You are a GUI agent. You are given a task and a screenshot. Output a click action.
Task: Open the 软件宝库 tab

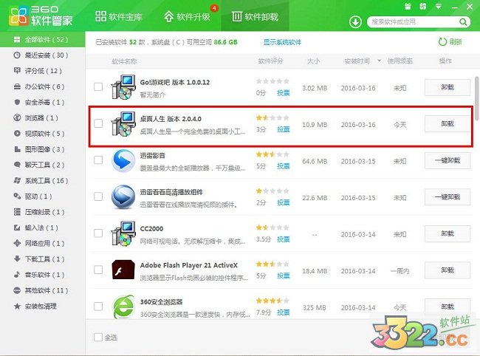[118, 16]
